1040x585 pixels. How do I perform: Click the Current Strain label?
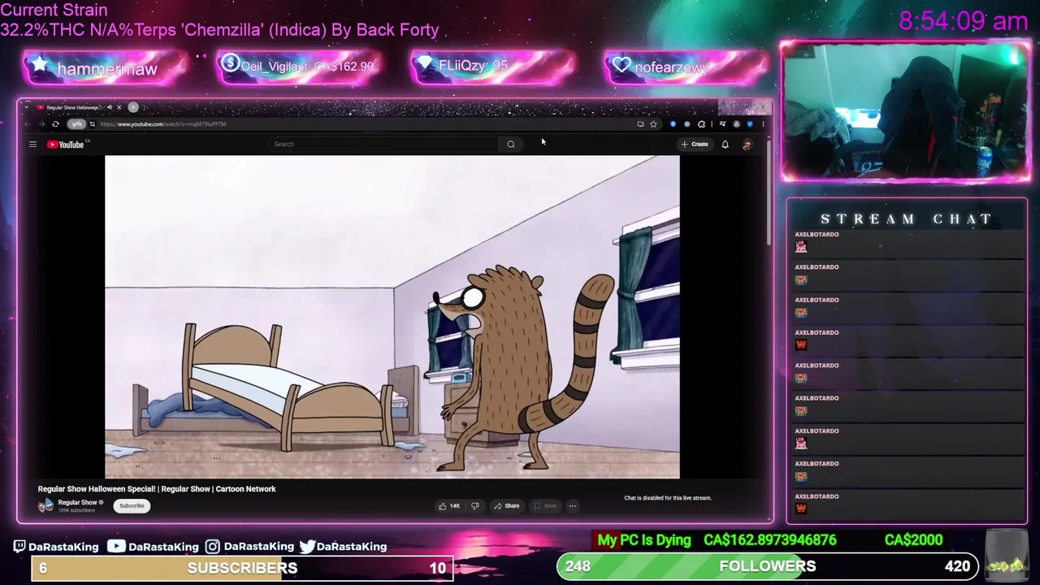[x=54, y=11]
